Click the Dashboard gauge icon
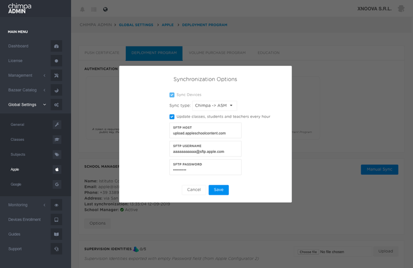The width and height of the screenshot is (413, 268). 56,46
